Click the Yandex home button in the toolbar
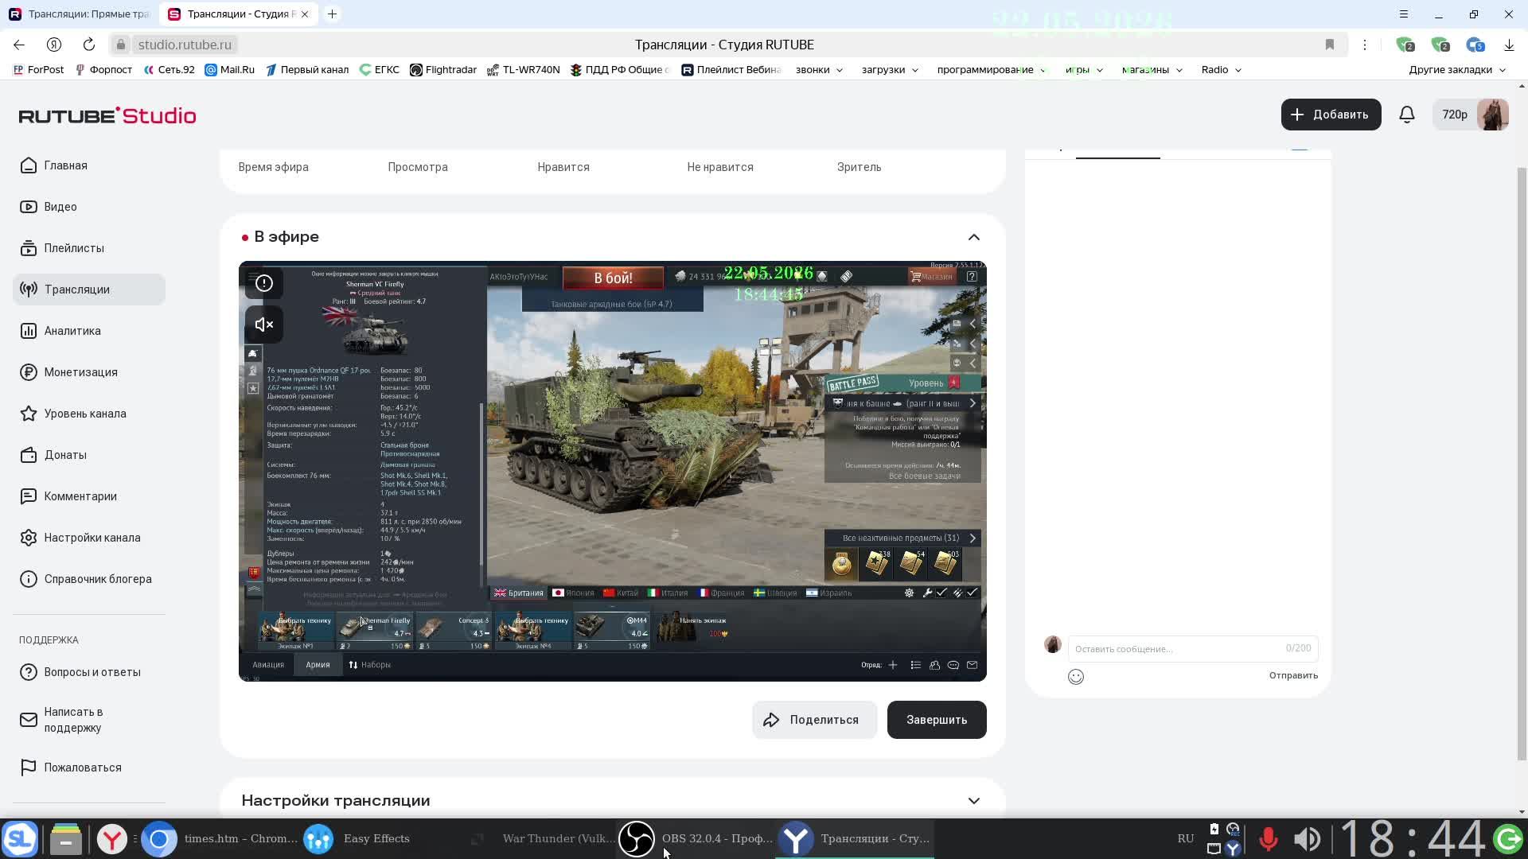This screenshot has height=859, width=1528. [x=54, y=45]
